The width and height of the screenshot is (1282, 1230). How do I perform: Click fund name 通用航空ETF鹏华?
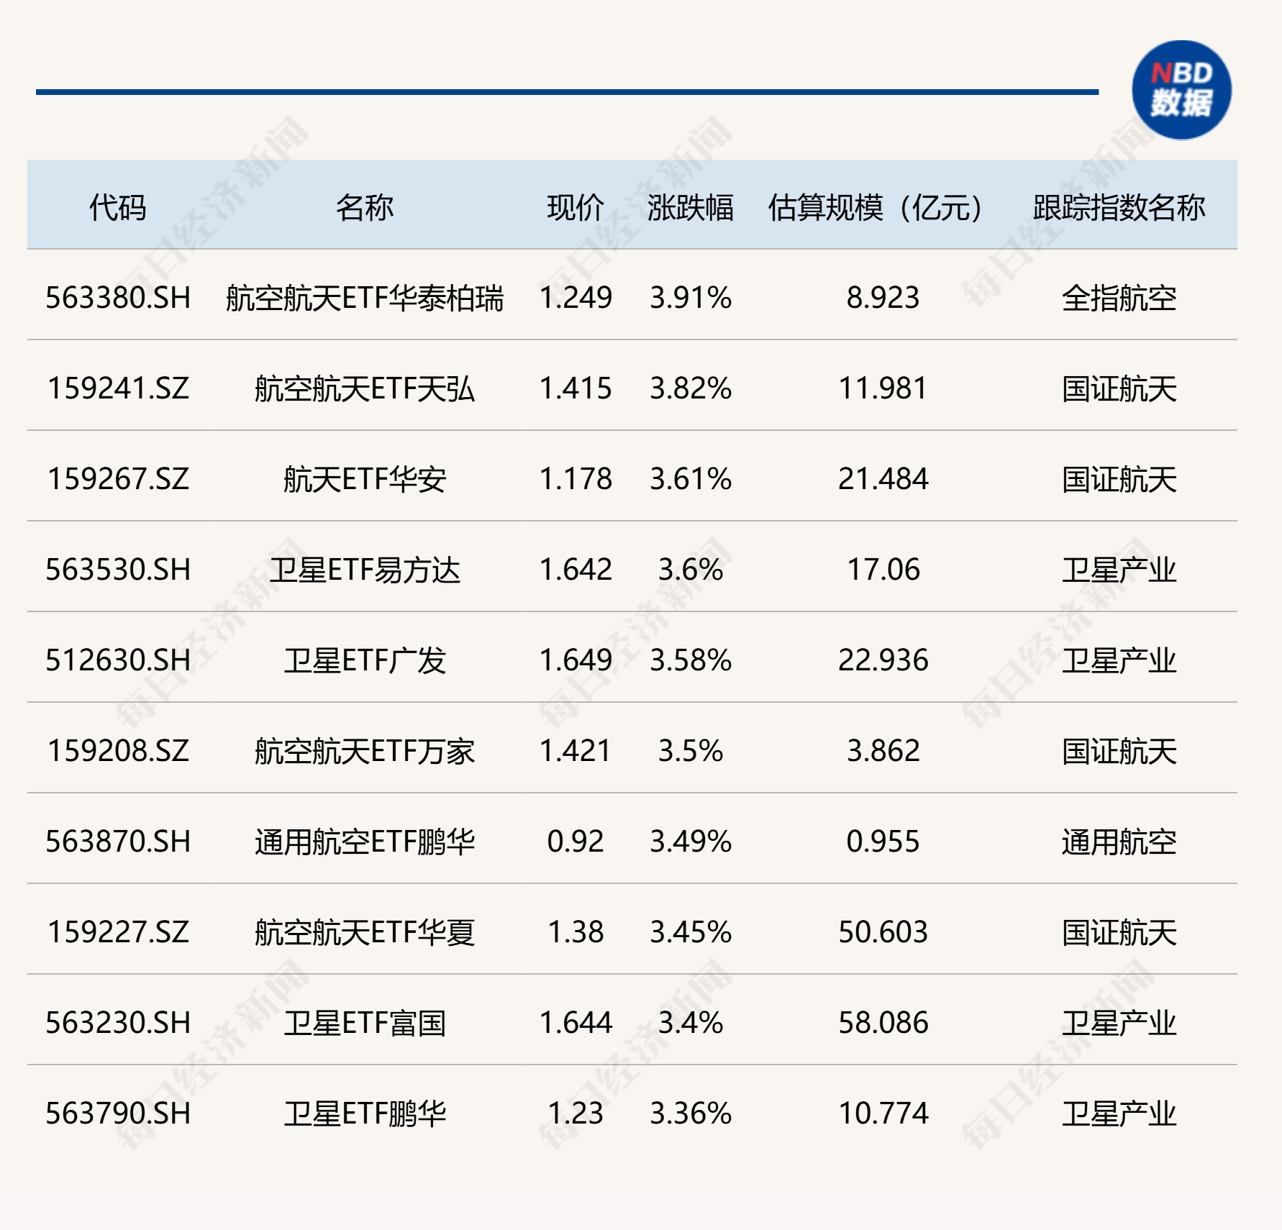(x=365, y=842)
